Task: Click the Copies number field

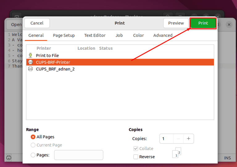Action: (166, 139)
